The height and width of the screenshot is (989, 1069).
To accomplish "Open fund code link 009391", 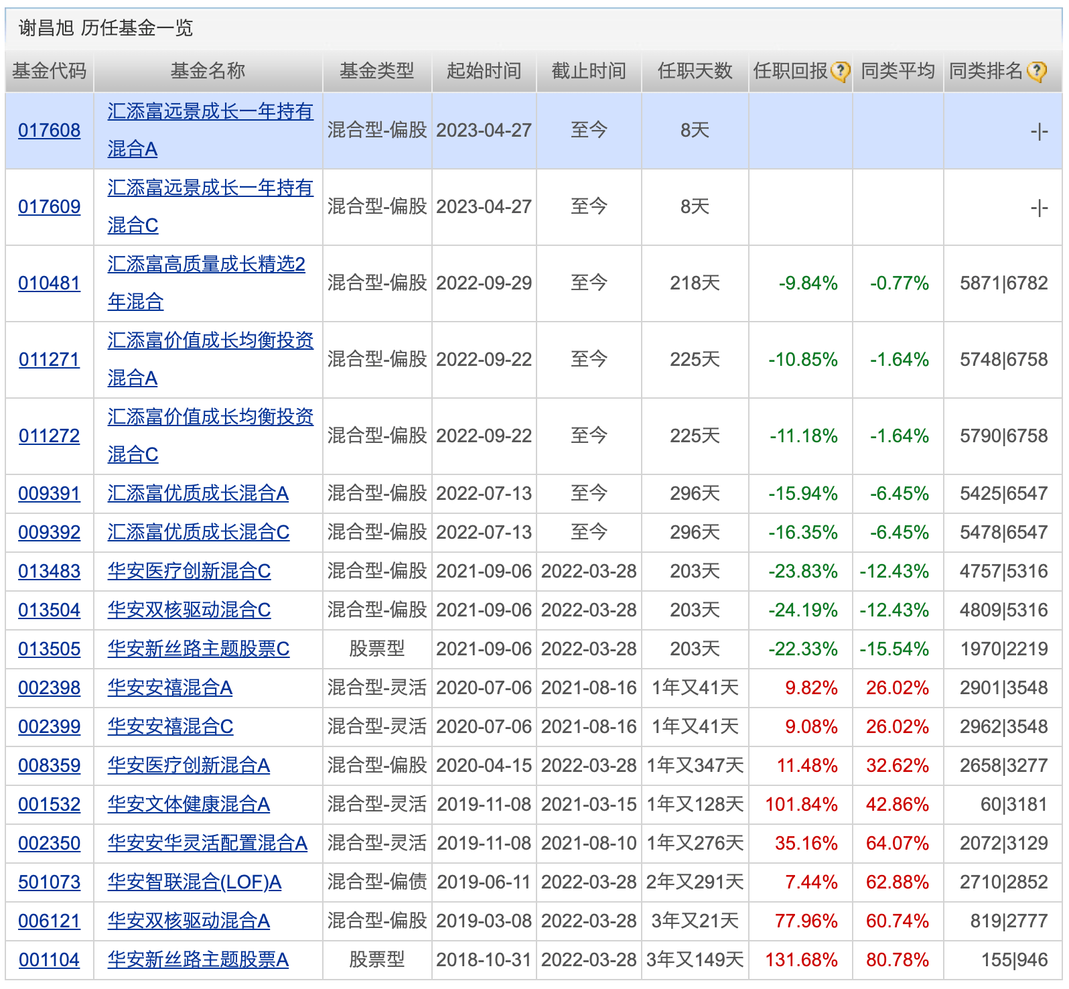I will coord(50,494).
